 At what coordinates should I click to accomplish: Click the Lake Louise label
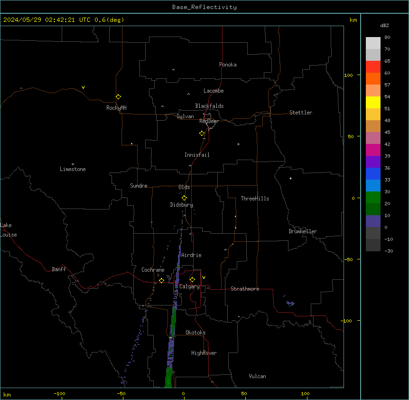click(x=9, y=230)
